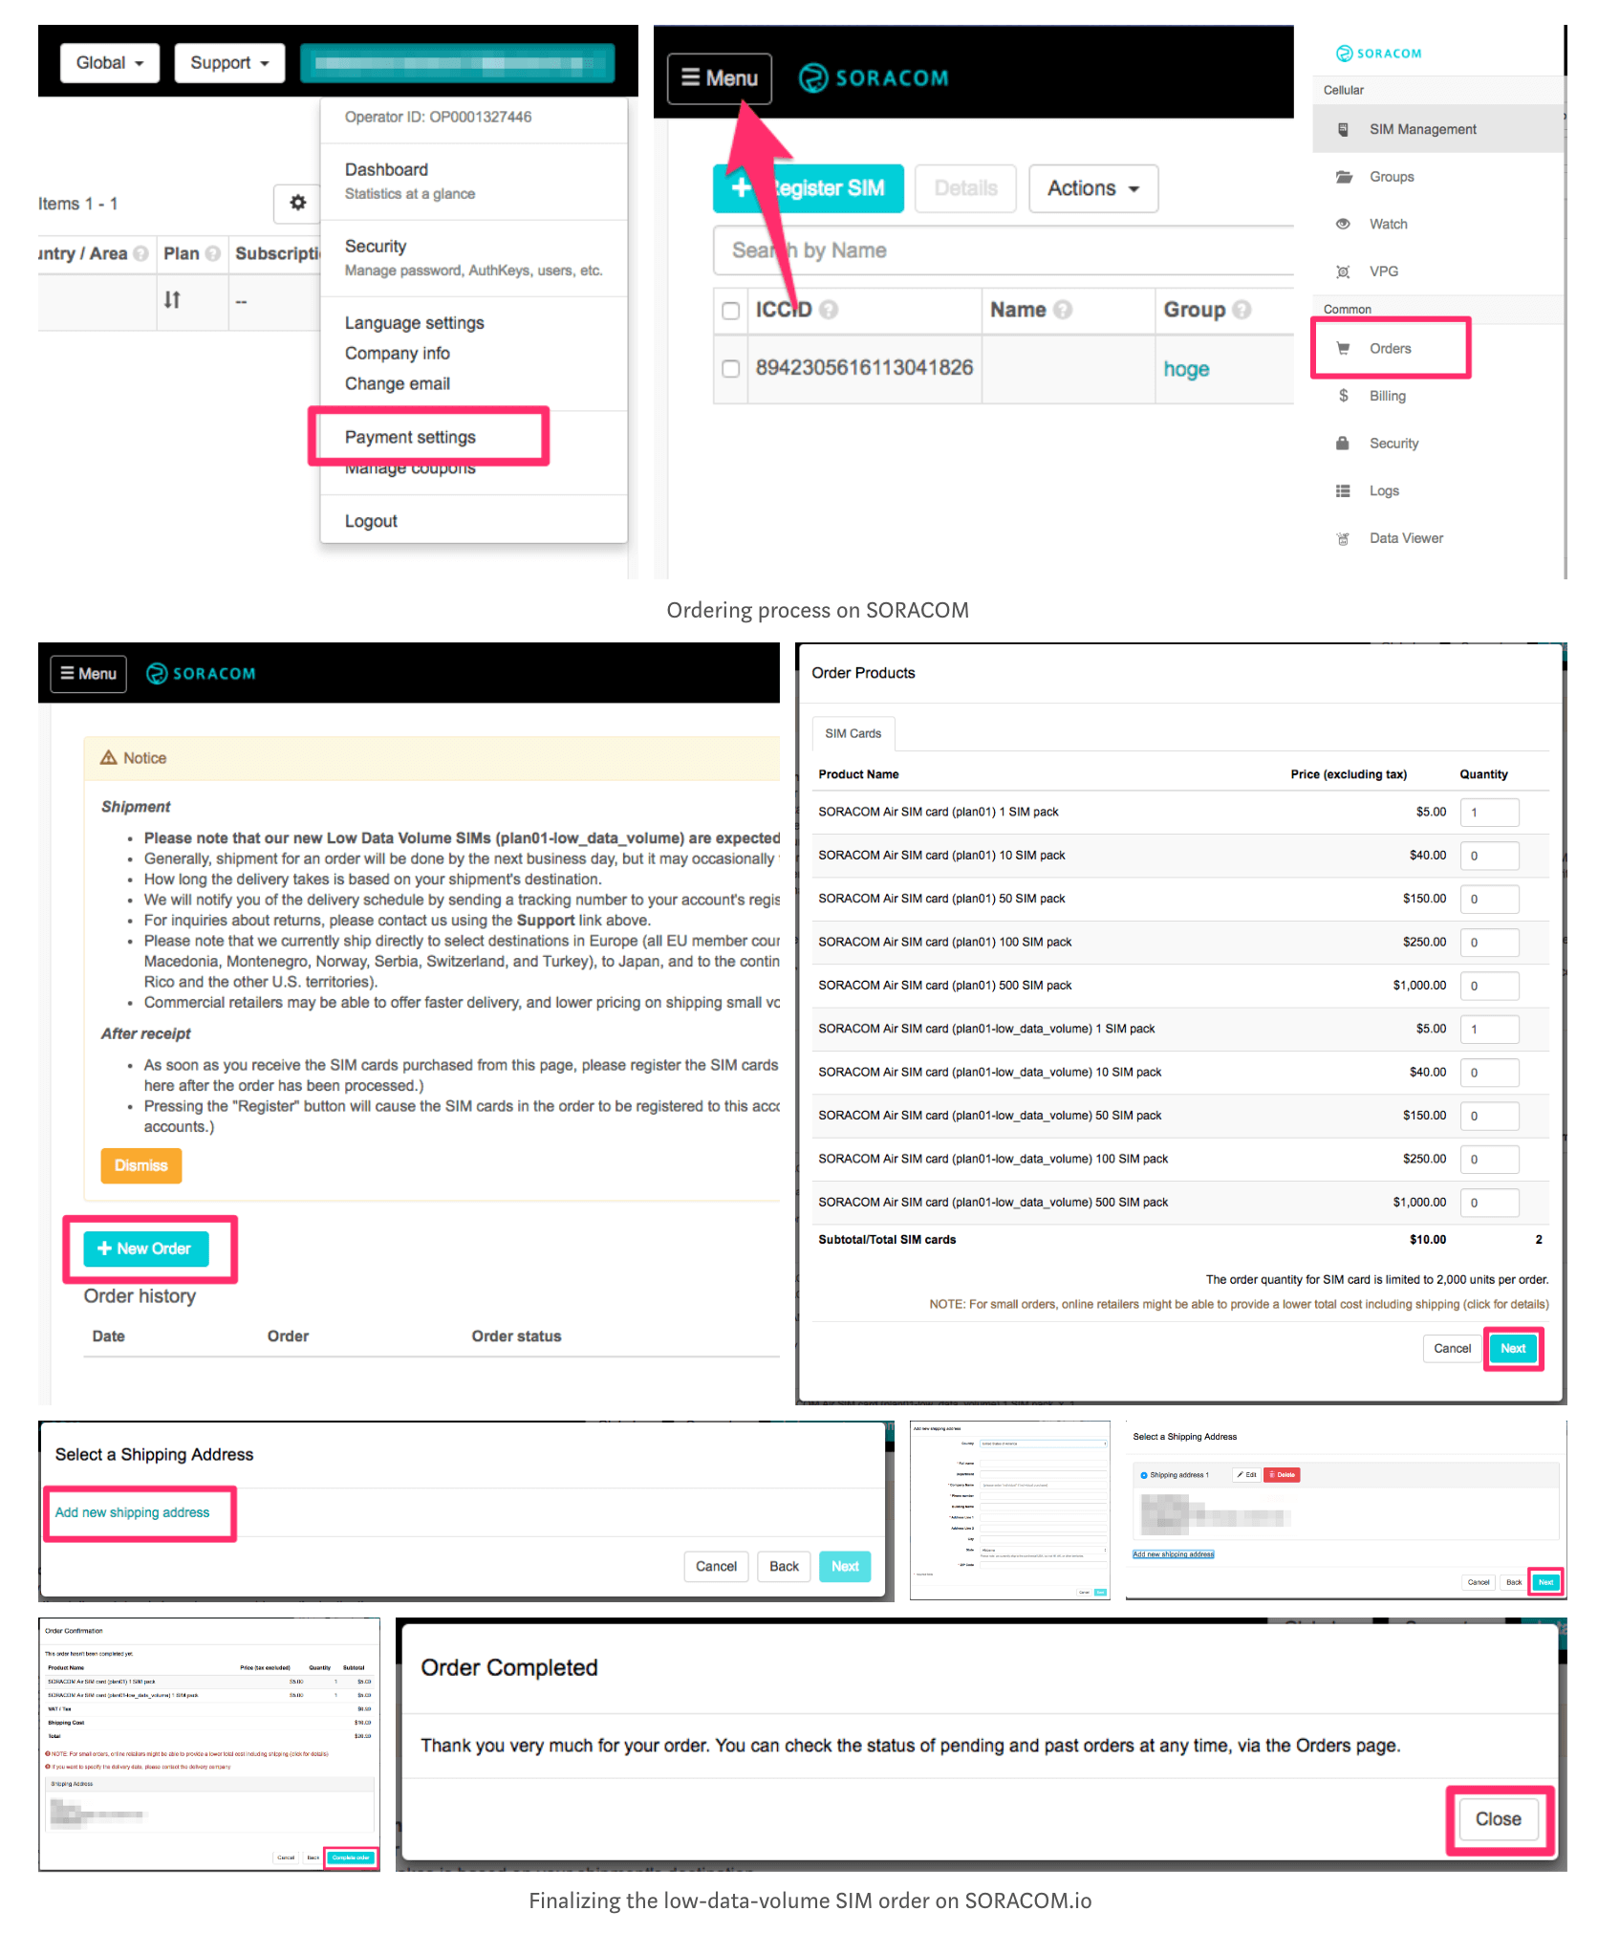The width and height of the screenshot is (1598, 1933).
Task: Open the Watch sidebar item
Action: 1388,224
